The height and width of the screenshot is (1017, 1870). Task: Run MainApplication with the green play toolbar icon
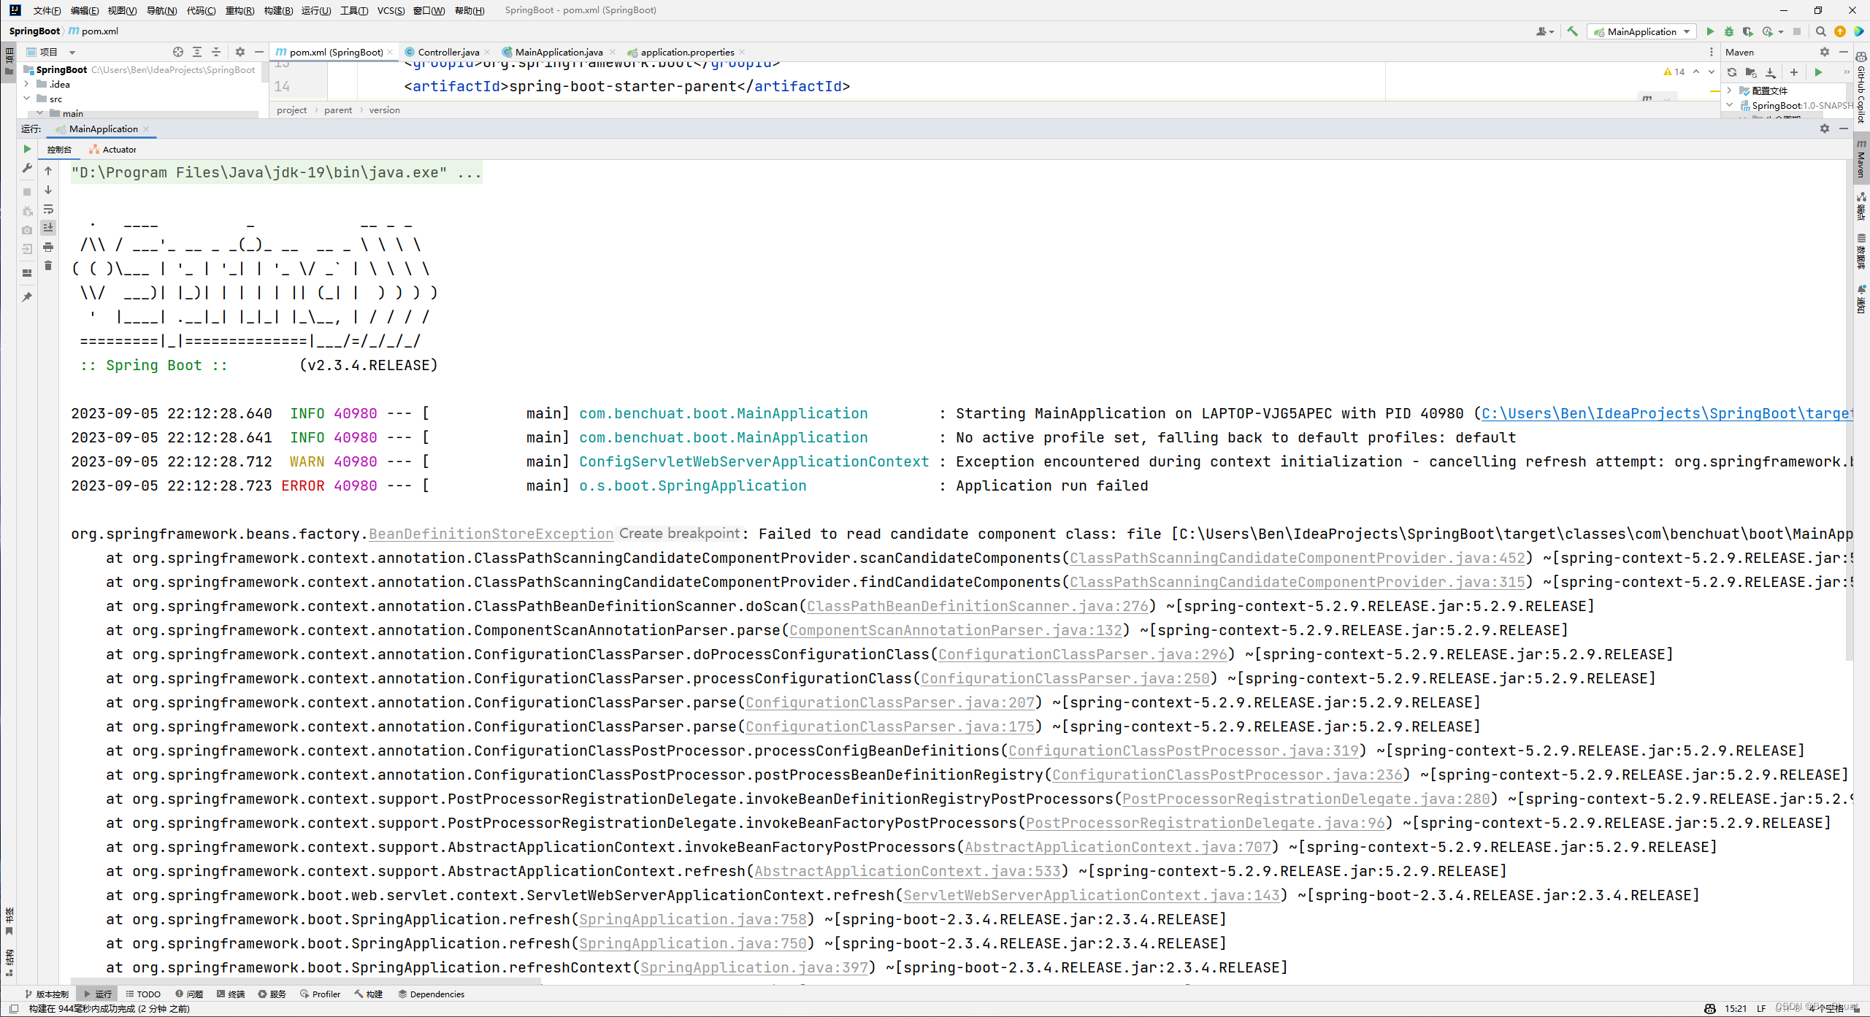(1710, 31)
